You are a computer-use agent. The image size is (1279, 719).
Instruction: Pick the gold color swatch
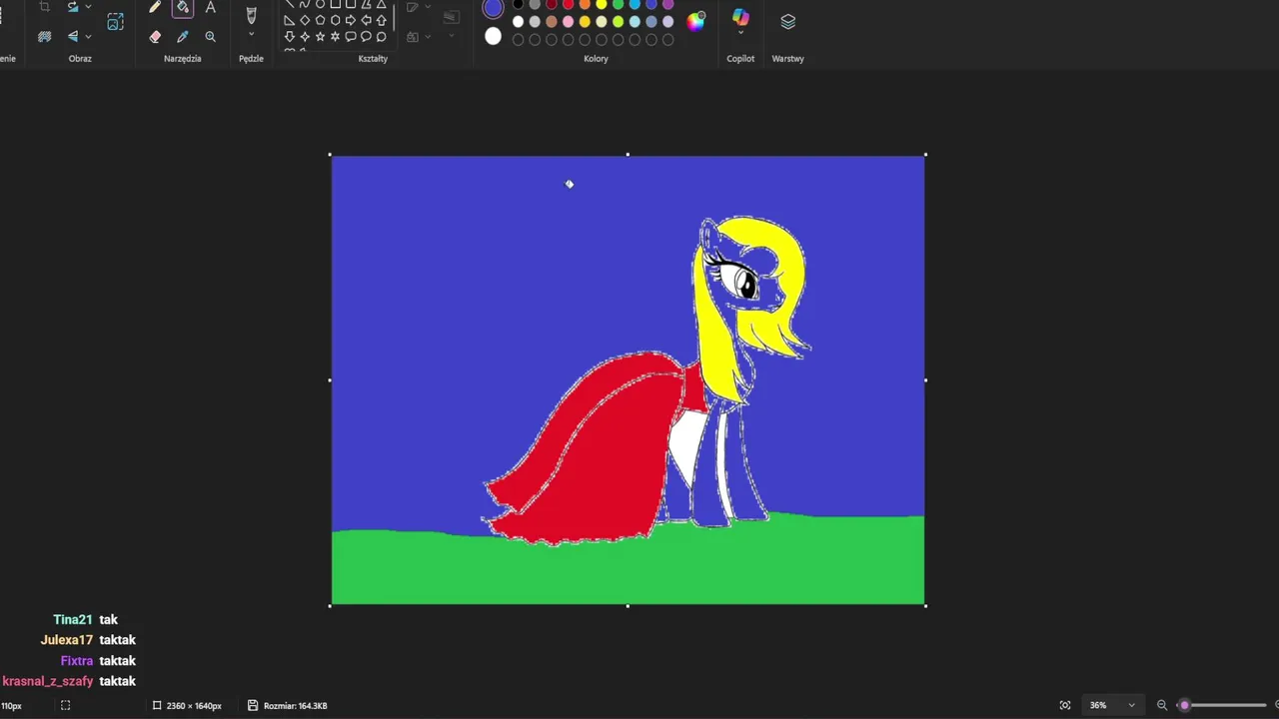[585, 21]
